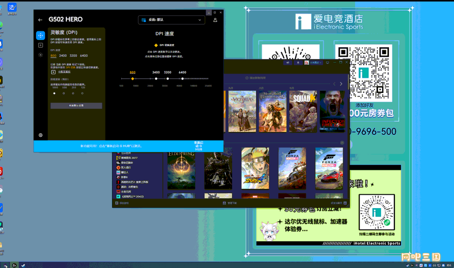Select the 500 report rate radio button
Screen dimensions: 454x268
[x=64, y=93]
